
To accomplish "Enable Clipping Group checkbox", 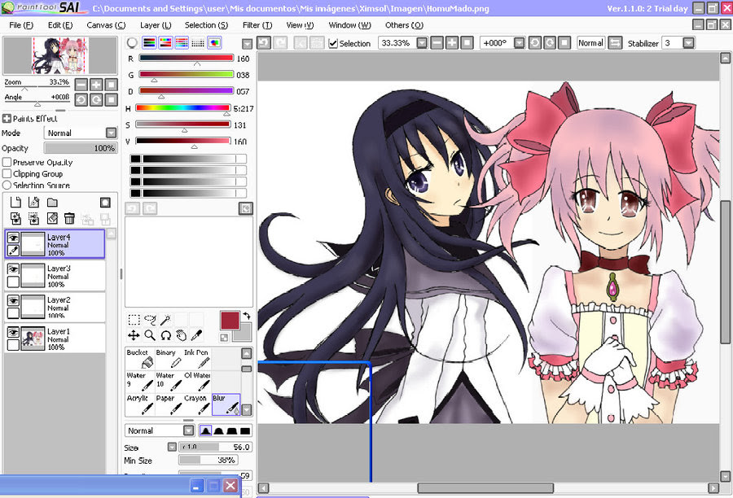I will pyautogui.click(x=7, y=173).
